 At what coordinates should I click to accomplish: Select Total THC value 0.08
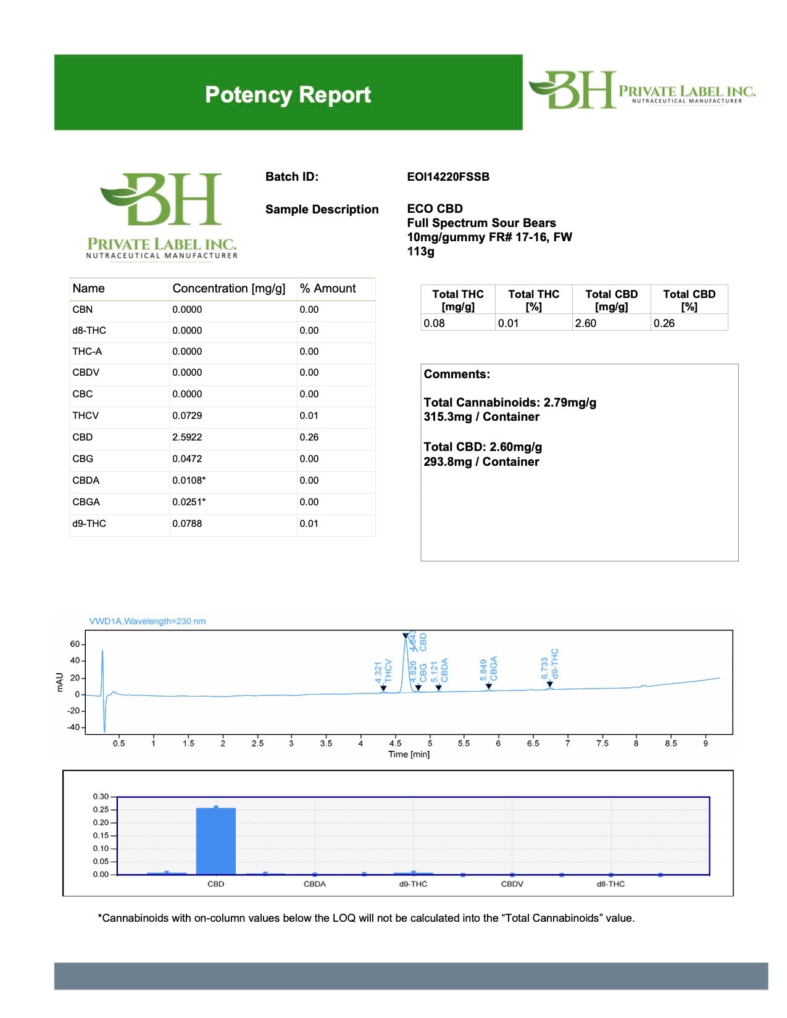(434, 323)
